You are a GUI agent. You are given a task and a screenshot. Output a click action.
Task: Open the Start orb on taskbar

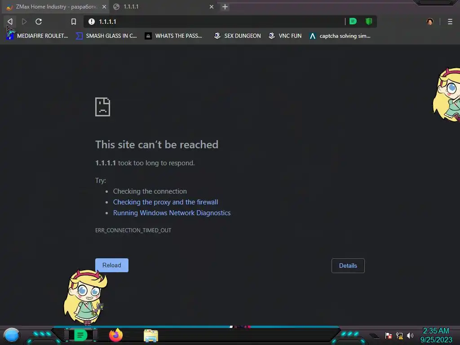[12, 336]
